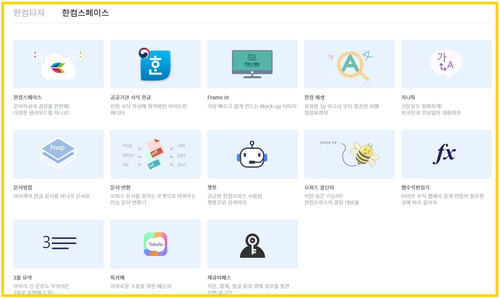
Task: Open the 제큐어패스 title
Action: (x=219, y=278)
